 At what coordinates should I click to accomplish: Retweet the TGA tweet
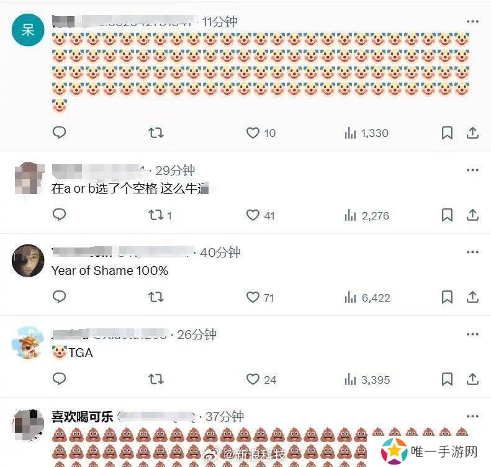[156, 379]
